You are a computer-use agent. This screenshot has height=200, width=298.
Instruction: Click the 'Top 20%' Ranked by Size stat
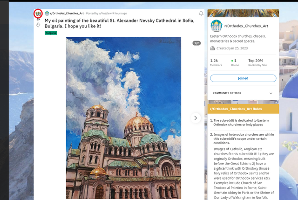tap(256, 61)
